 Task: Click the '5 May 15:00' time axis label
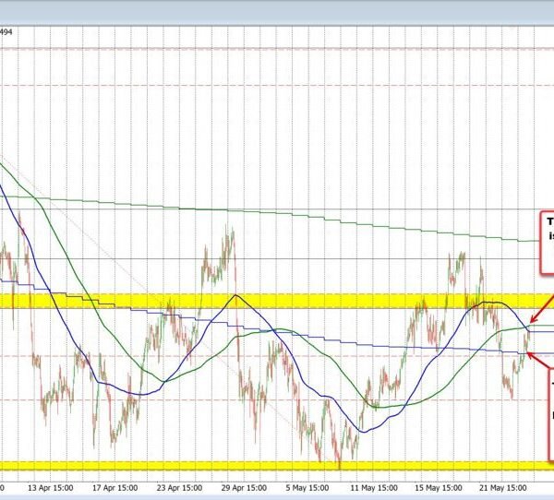[x=307, y=488]
